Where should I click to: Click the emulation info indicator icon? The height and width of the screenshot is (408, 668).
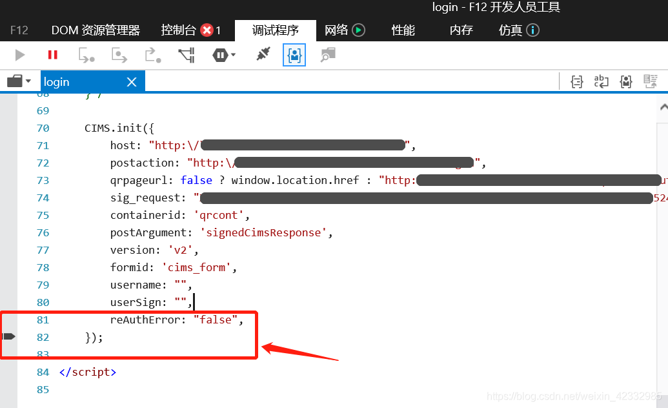coord(533,30)
